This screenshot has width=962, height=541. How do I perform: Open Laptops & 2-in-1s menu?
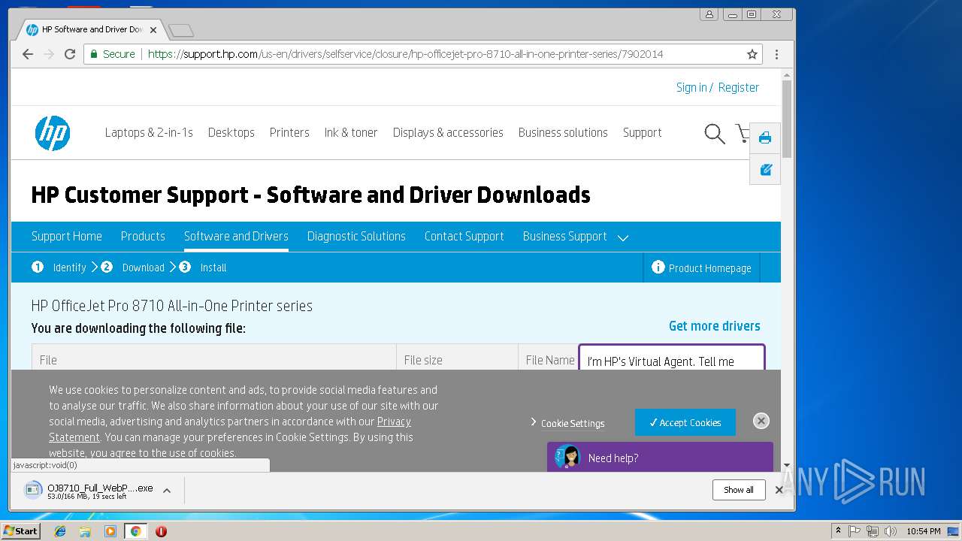(149, 132)
